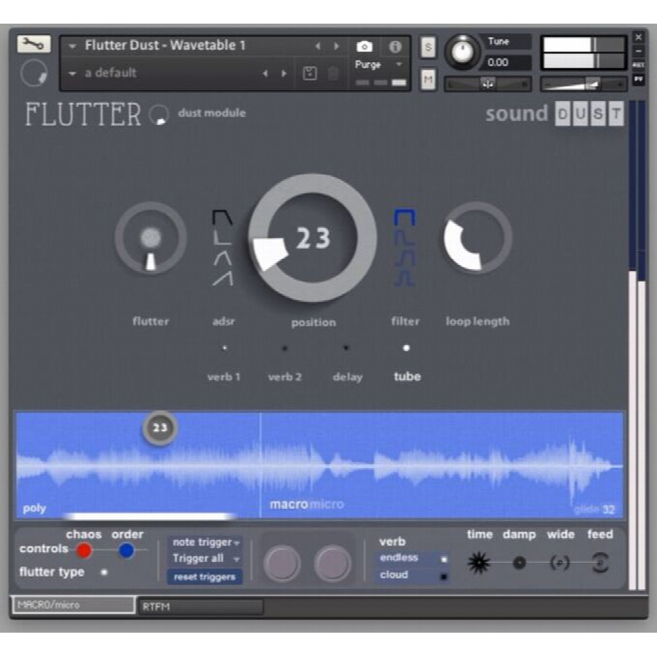
Task: Expand the Trigger all dropdown
Action: click(205, 559)
